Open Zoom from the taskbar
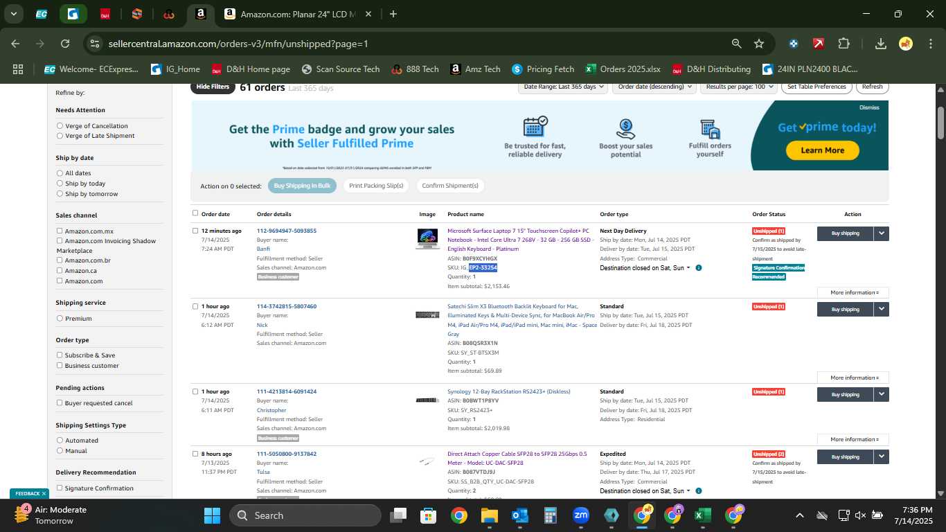This screenshot has height=532, width=946. click(x=581, y=515)
